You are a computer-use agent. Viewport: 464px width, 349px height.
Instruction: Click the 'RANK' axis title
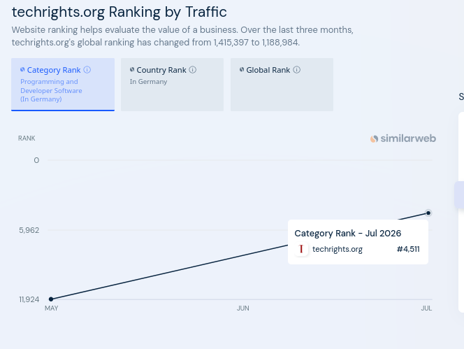(x=27, y=138)
